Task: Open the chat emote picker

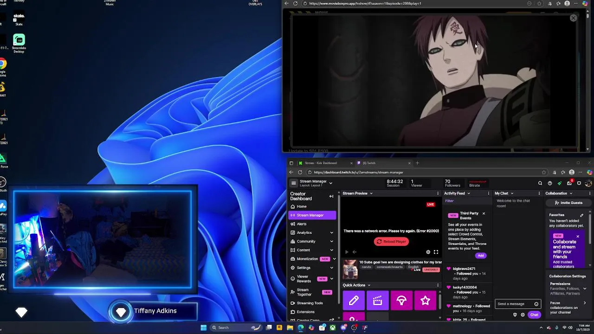Action: point(536,304)
